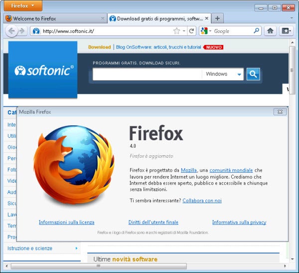Select Istruzione e scienze category

pos(30,248)
